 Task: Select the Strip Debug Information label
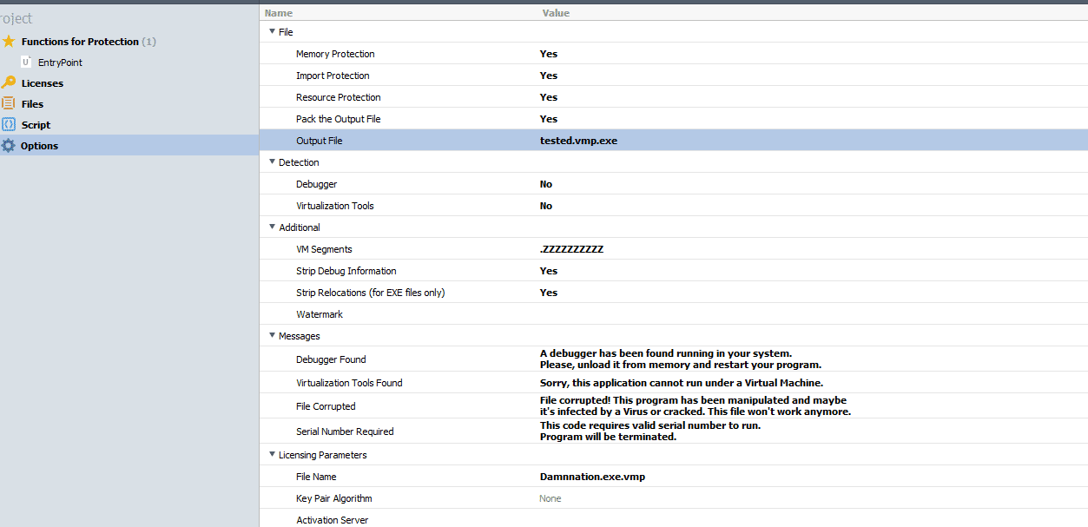[346, 271]
